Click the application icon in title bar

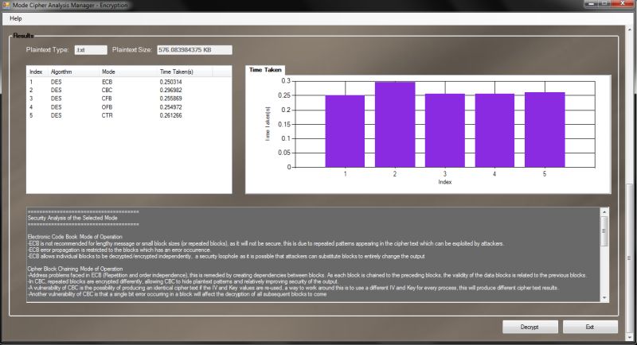[6, 6]
